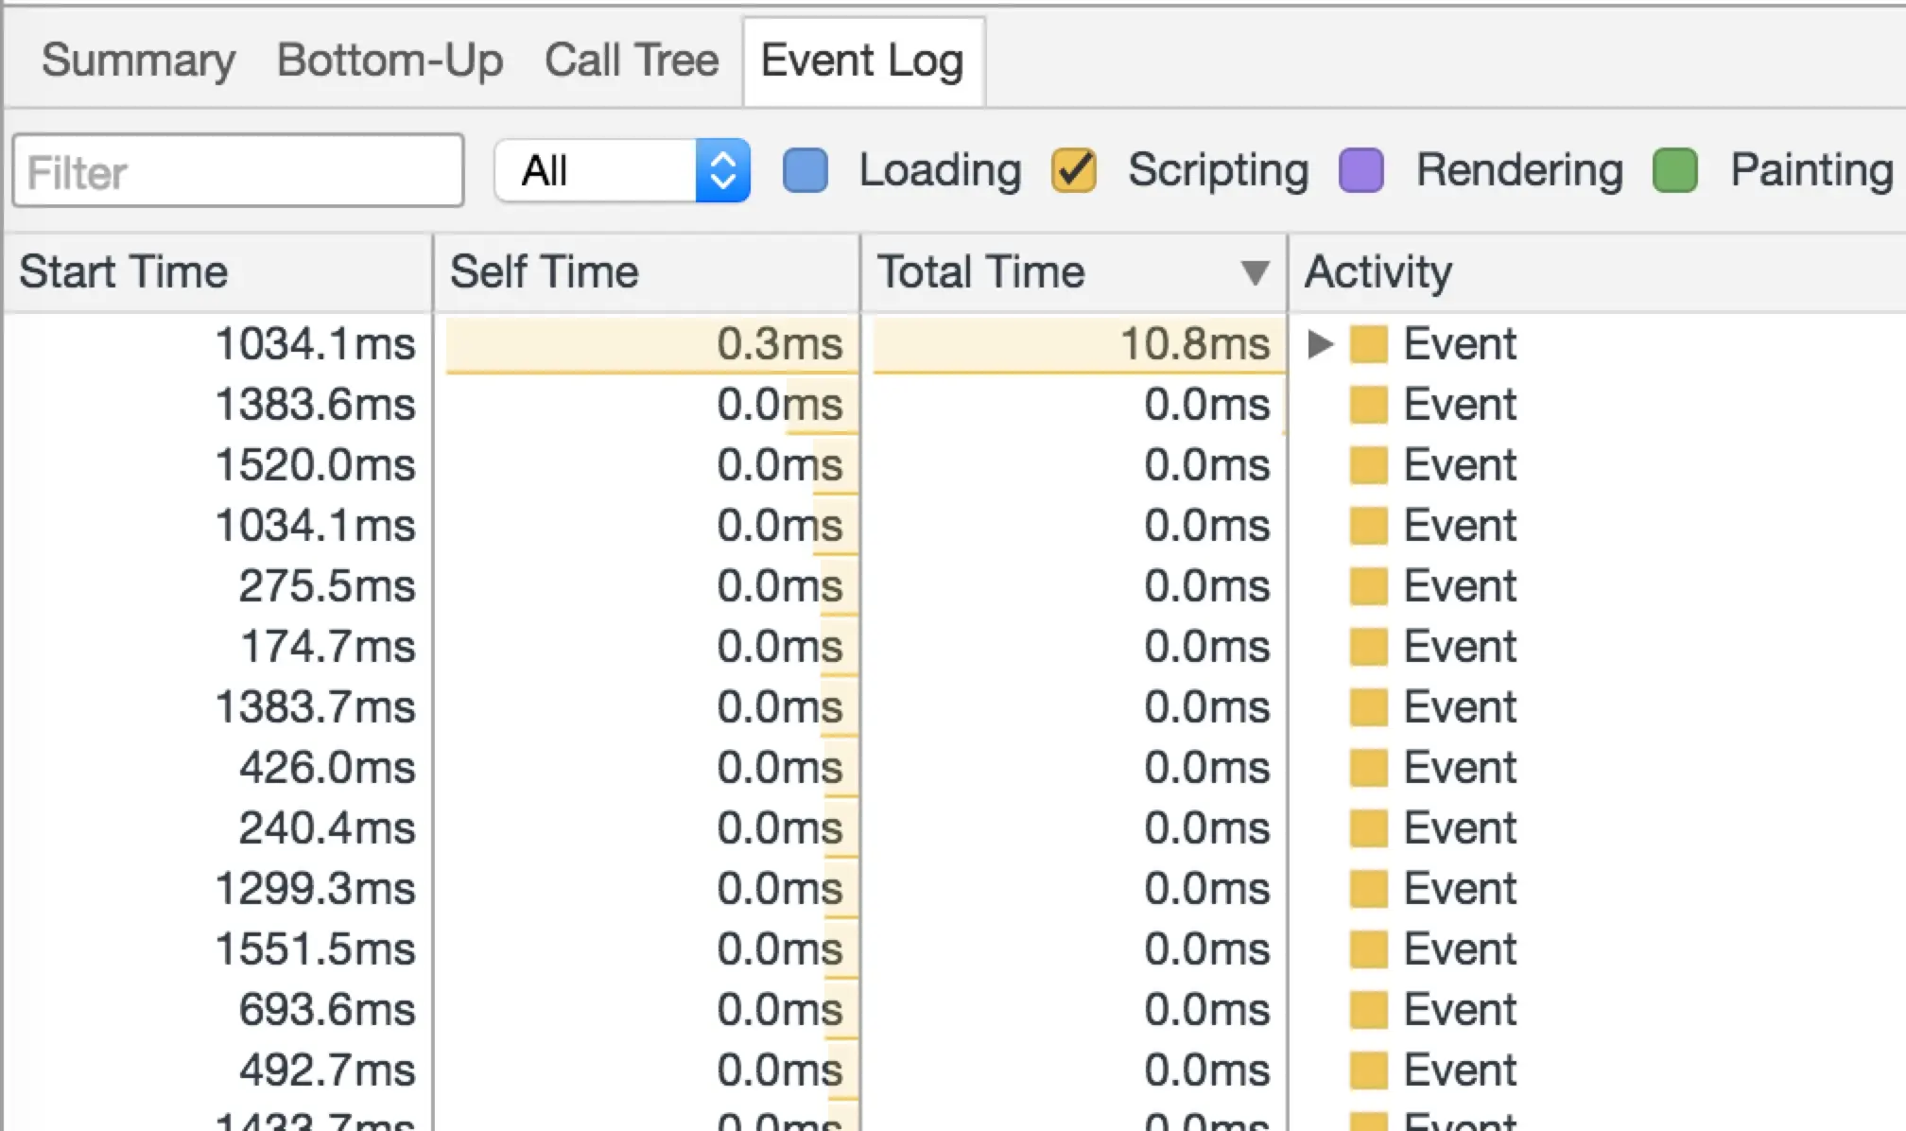Viewport: 1906px width, 1131px height.
Task: Uncheck the Scripting checkbox
Action: 1074,171
